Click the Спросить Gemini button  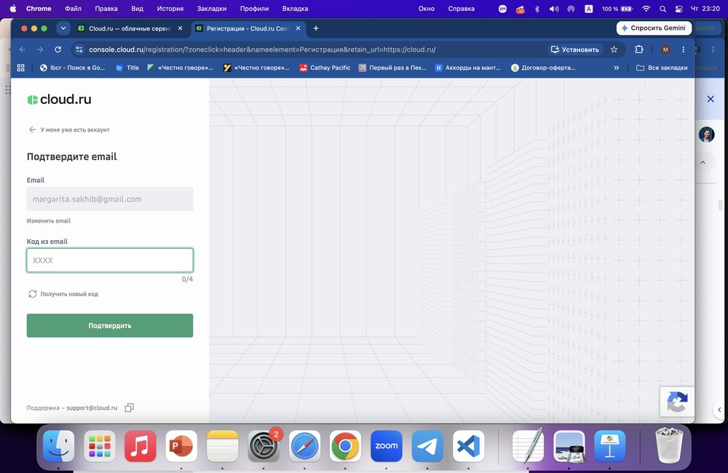654,28
